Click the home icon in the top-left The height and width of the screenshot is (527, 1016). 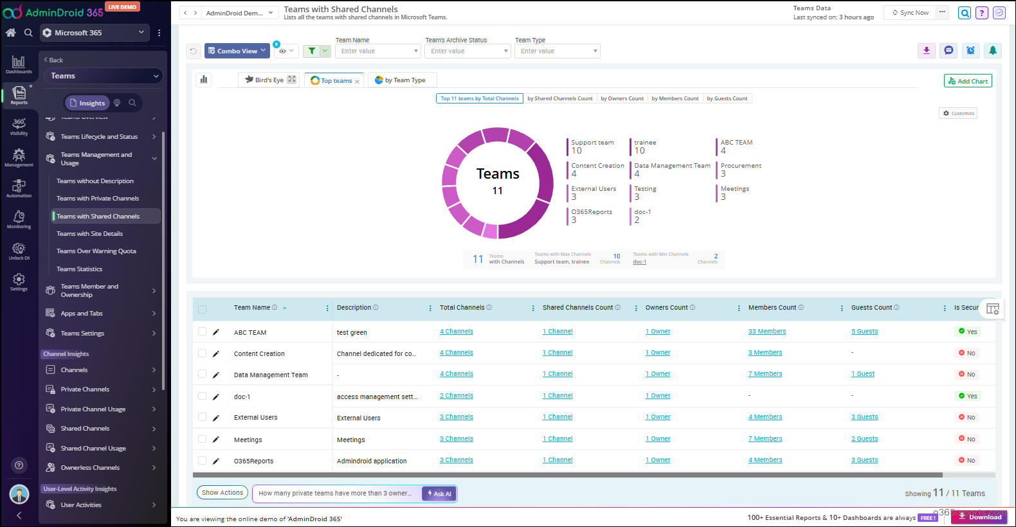11,32
